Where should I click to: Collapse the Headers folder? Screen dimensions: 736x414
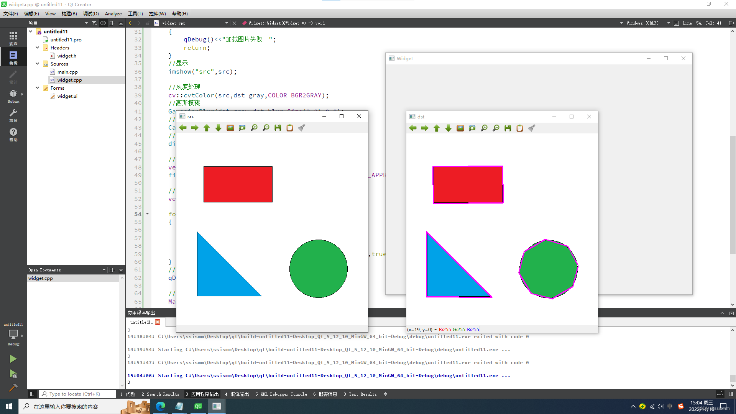click(x=38, y=48)
